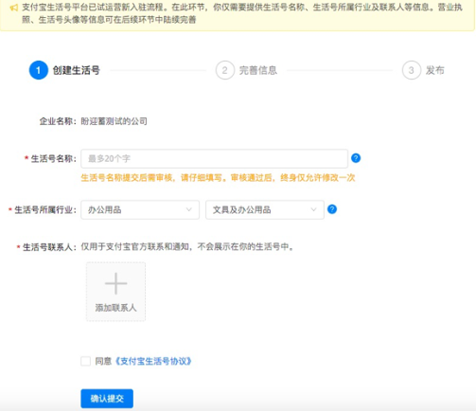The width and height of the screenshot is (476, 411).
Task: Click the plus icon to add contact
Action: (x=116, y=283)
